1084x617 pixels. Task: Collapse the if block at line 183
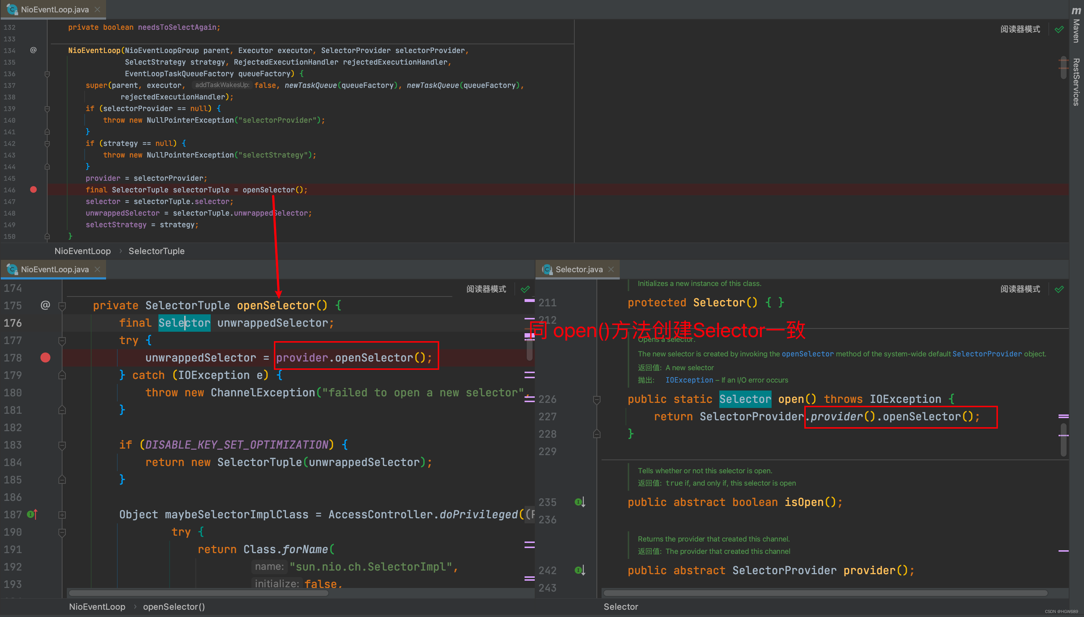pos(62,445)
